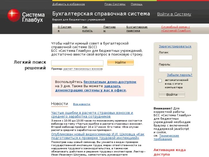Open 'О Системе' menu item
Screen dimensions: 209x157
64,29
